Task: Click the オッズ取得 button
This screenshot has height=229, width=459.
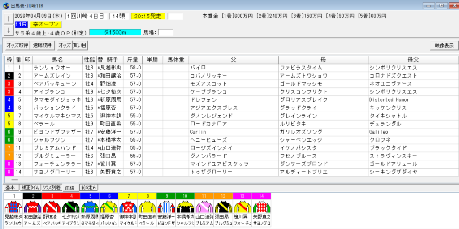Action: click(17, 45)
